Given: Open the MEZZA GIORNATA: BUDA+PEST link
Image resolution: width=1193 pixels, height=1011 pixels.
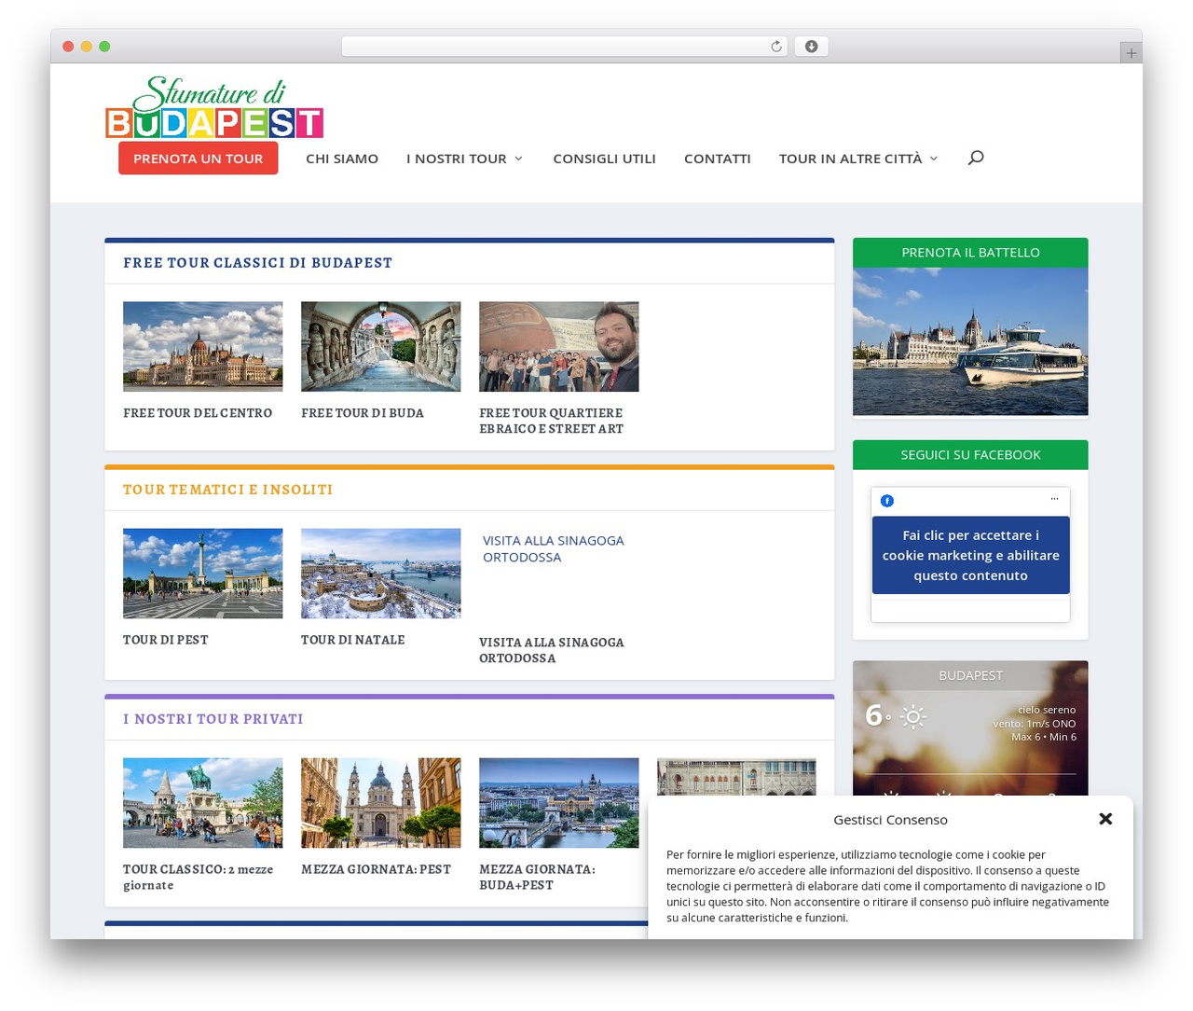Looking at the screenshot, I should pyautogui.click(x=538, y=877).
